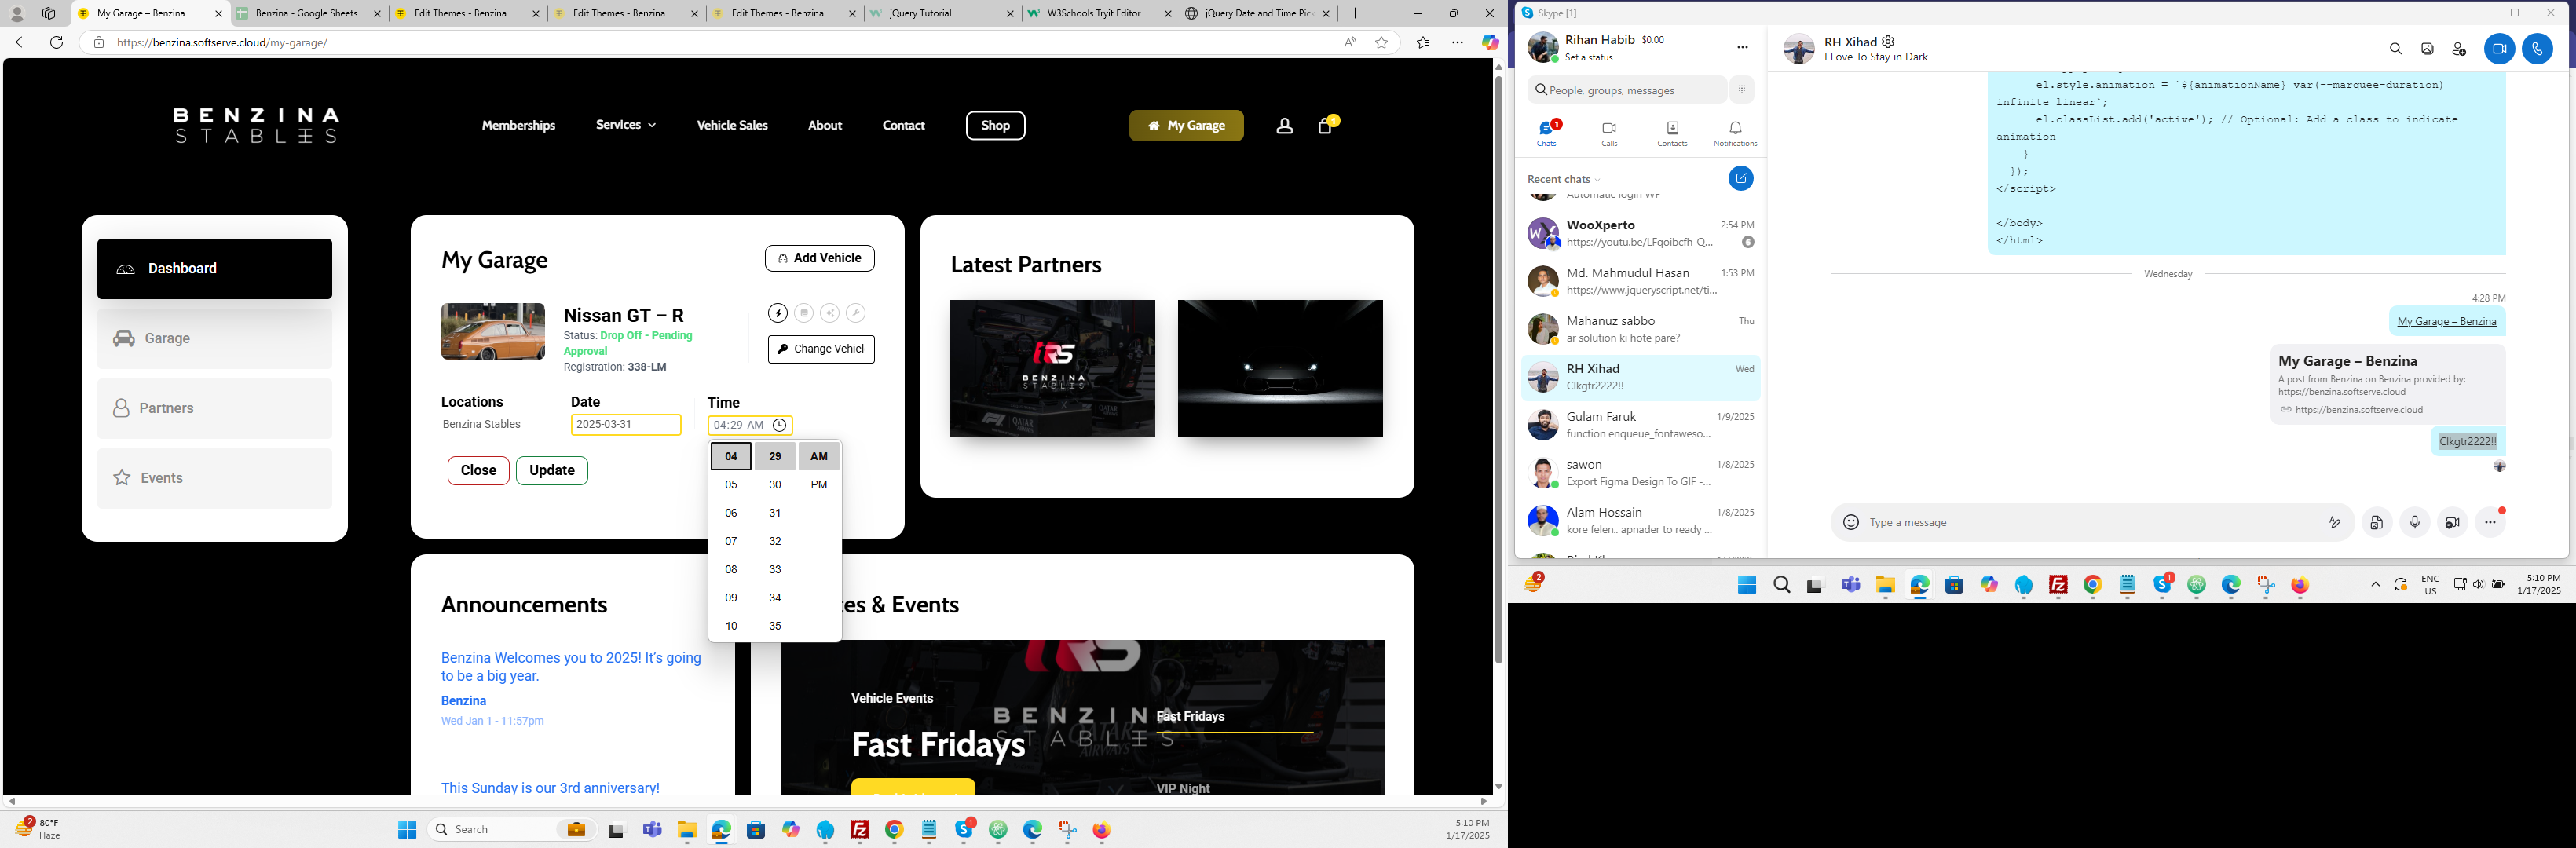Select AM in the time picker

pos(818,456)
